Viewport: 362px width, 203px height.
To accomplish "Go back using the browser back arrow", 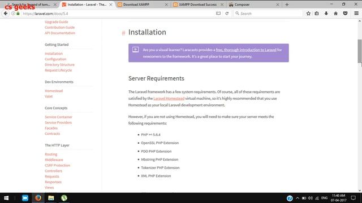I will [x=6, y=14].
